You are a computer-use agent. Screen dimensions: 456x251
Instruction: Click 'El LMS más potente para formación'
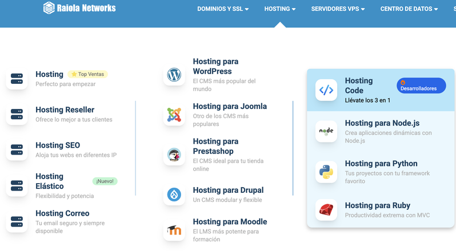[x=226, y=236]
